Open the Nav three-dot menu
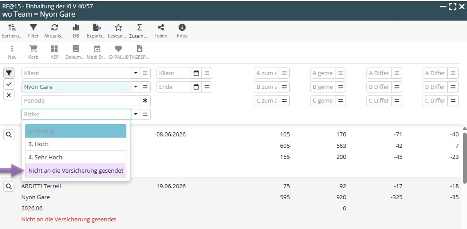This screenshot has width=467, height=229. coord(12,52)
